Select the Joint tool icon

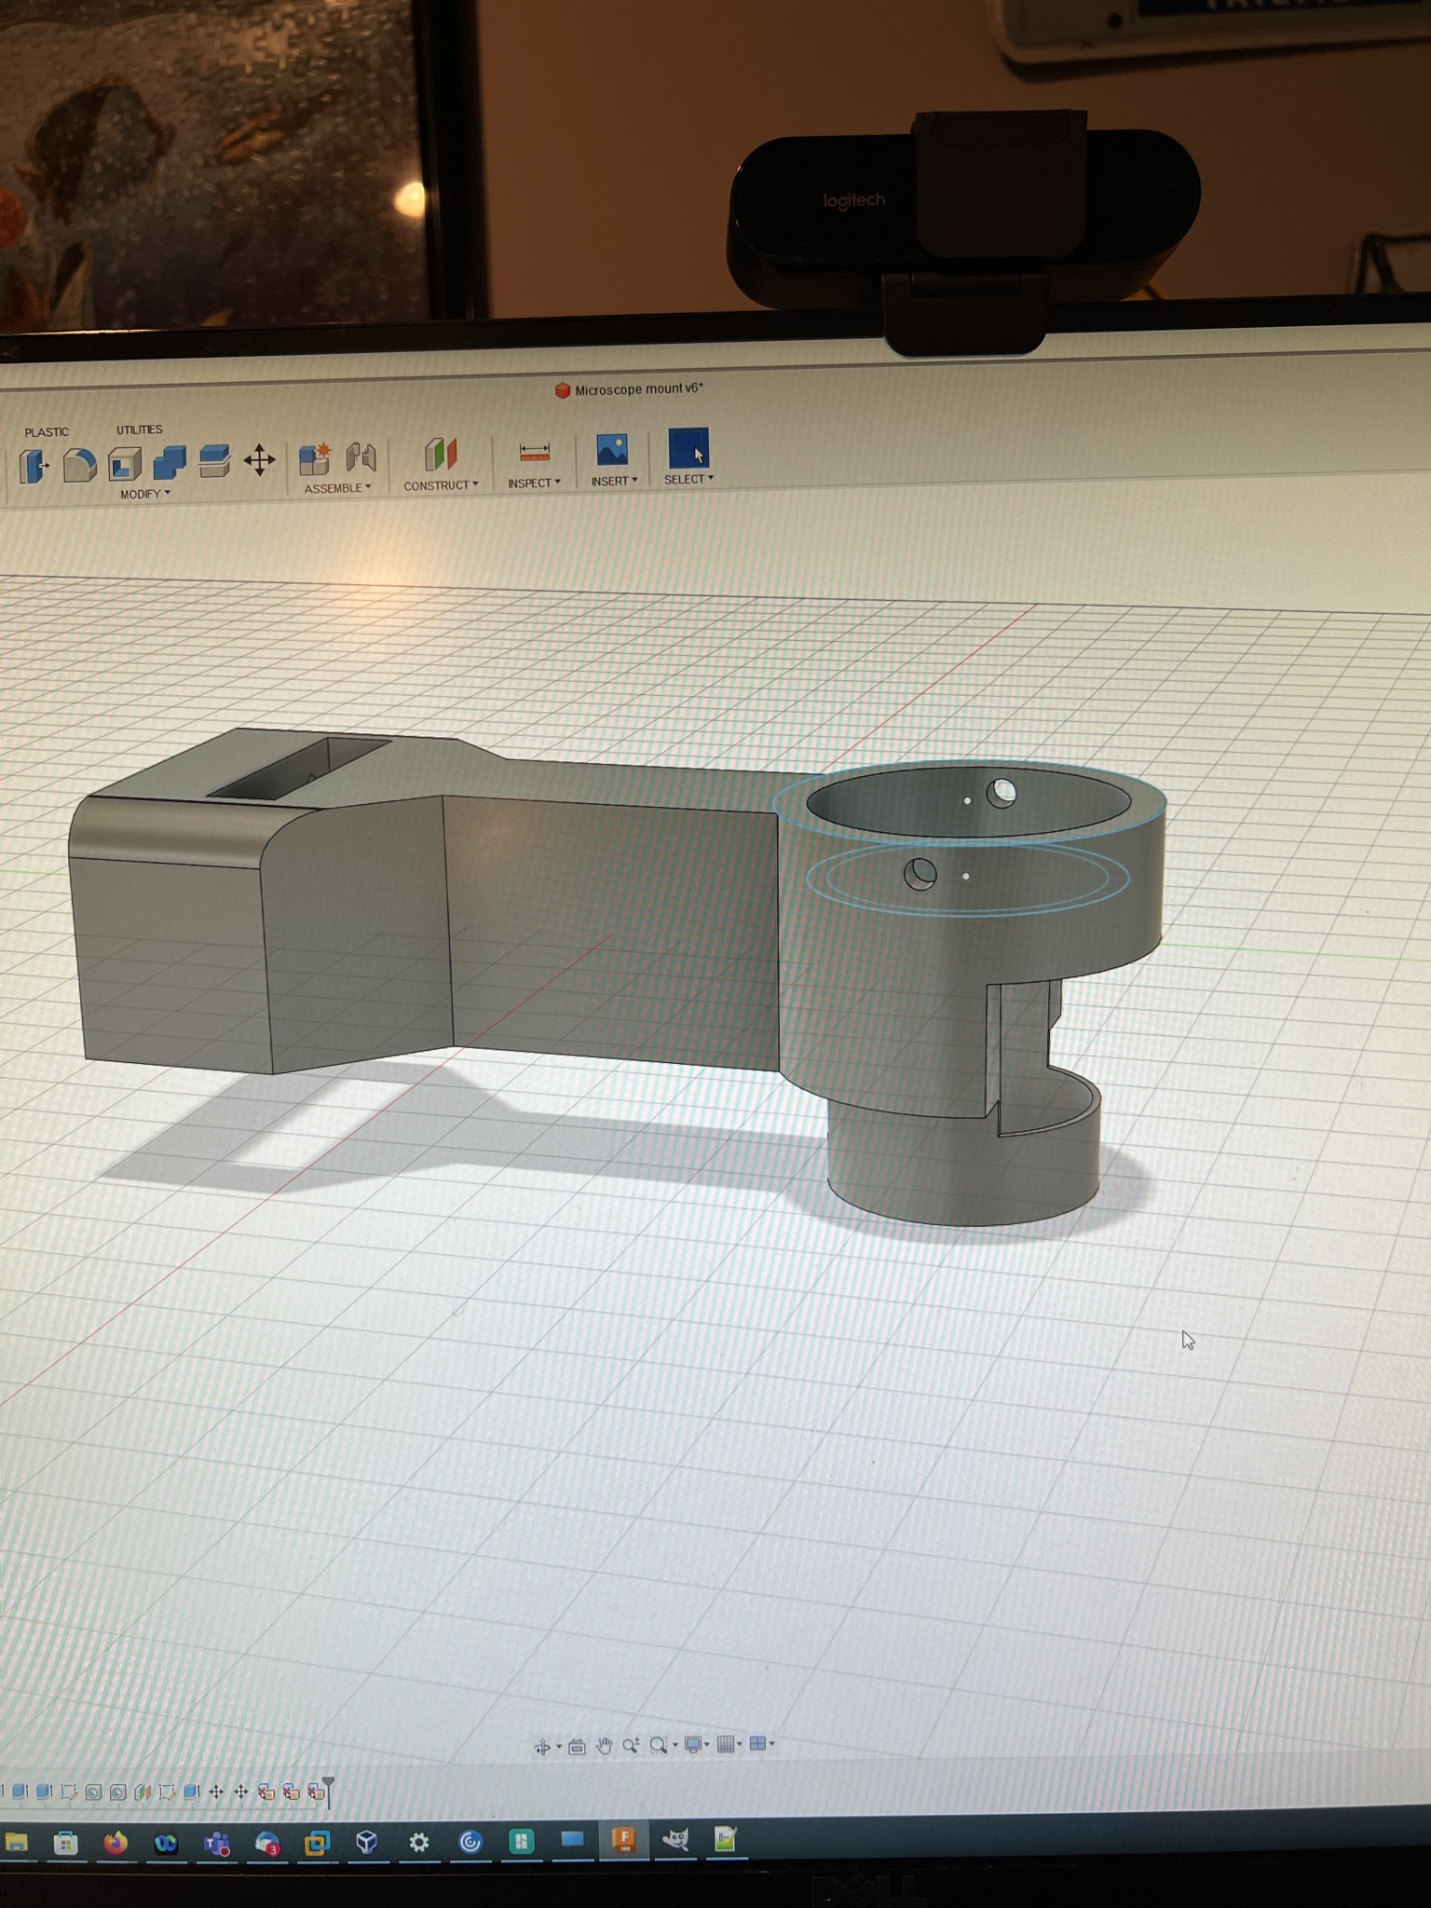[x=361, y=457]
